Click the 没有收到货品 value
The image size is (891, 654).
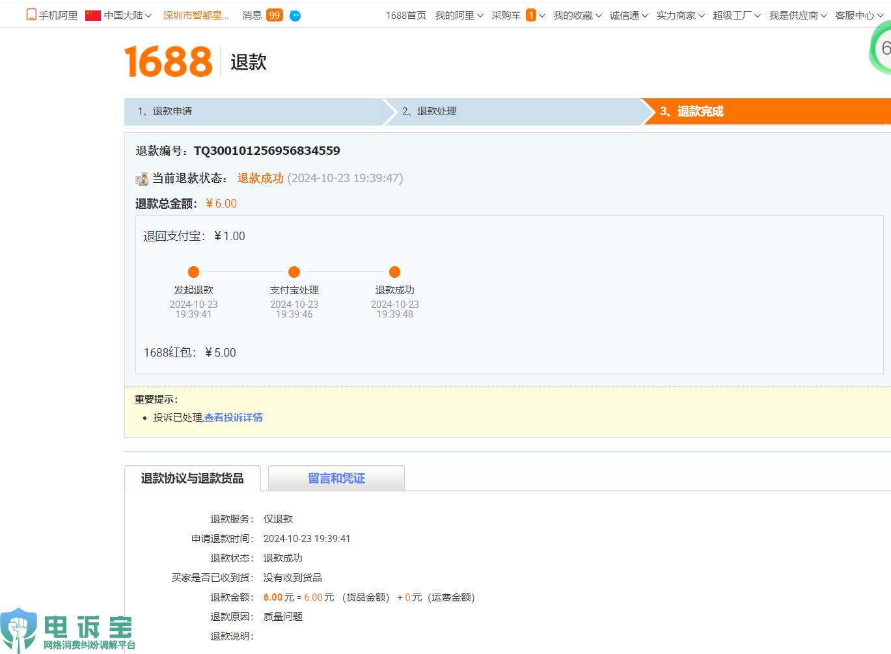pyautogui.click(x=293, y=578)
